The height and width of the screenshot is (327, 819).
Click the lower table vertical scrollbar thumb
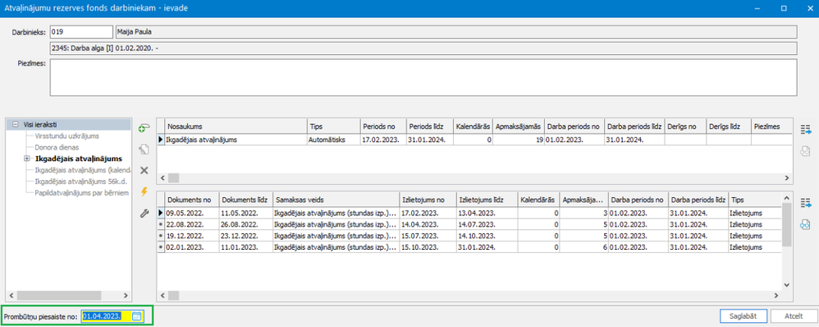coord(786,224)
